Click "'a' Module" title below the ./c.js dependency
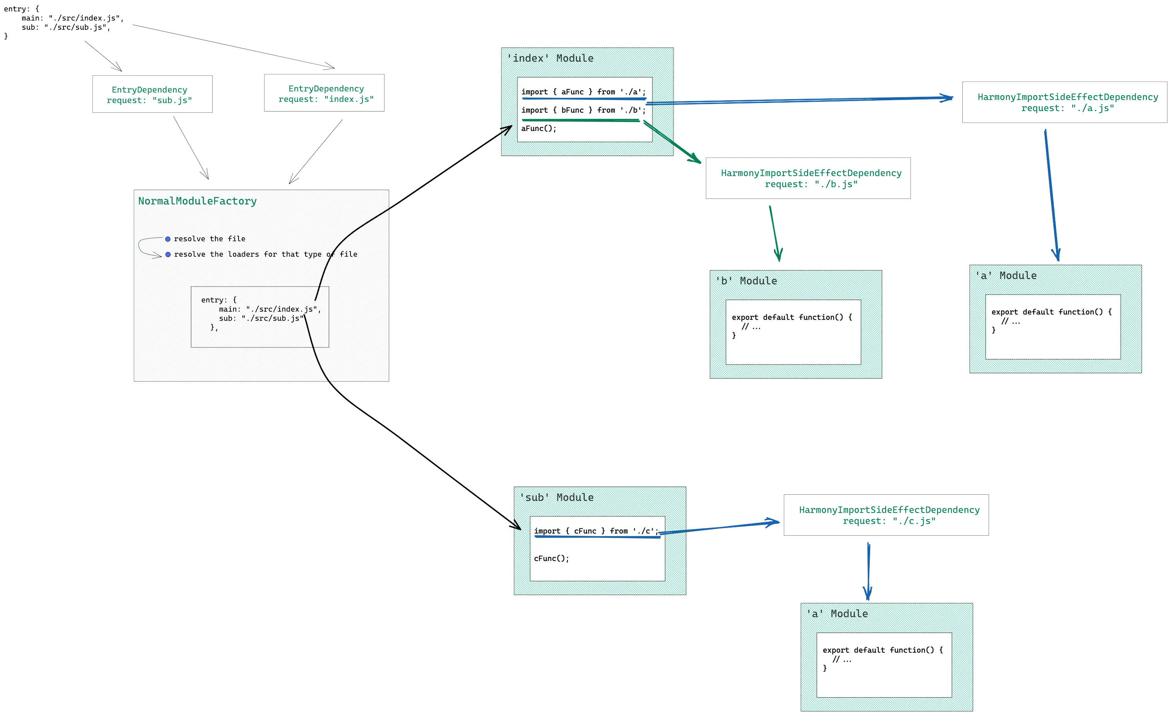The image size is (1171, 715). 837,614
